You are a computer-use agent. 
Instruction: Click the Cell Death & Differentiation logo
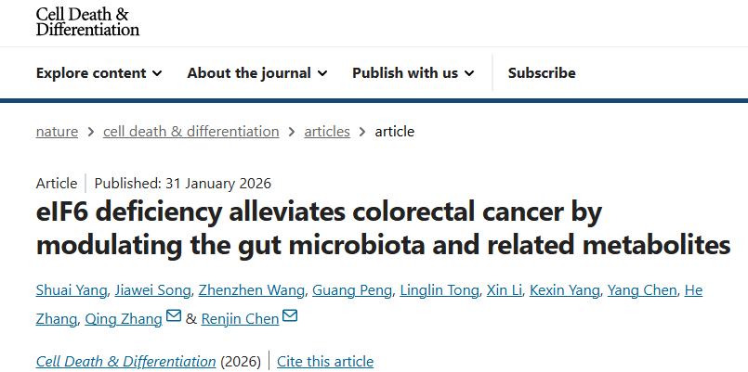pyautogui.click(x=87, y=21)
